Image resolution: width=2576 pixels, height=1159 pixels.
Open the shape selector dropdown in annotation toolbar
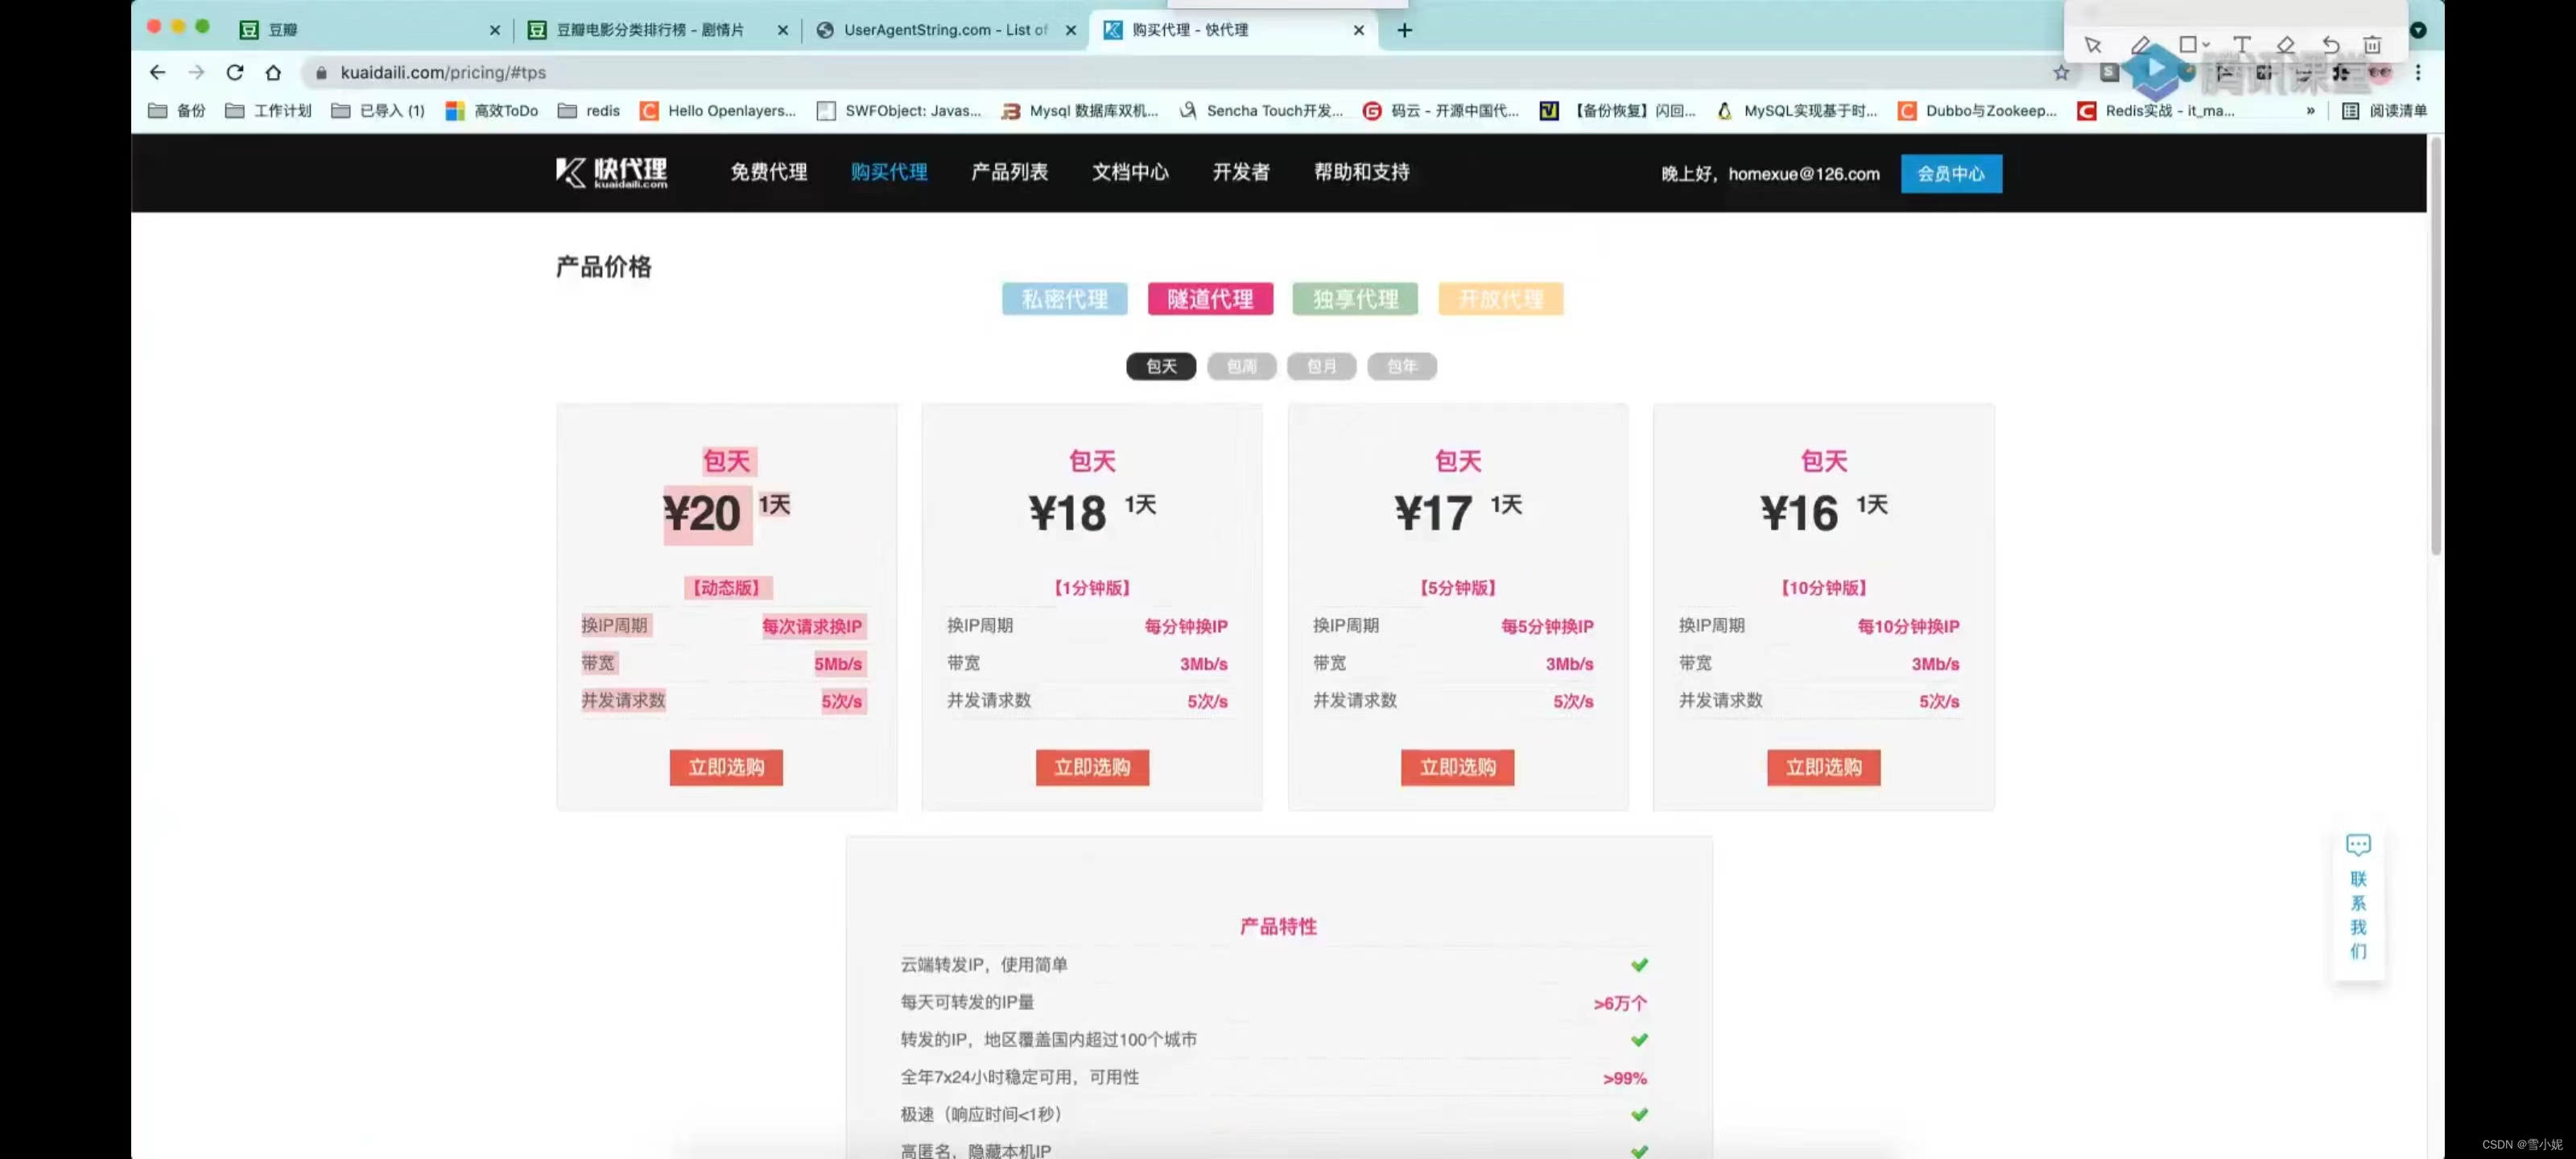[x=2207, y=45]
